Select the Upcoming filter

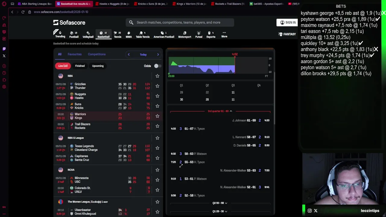coord(98,66)
